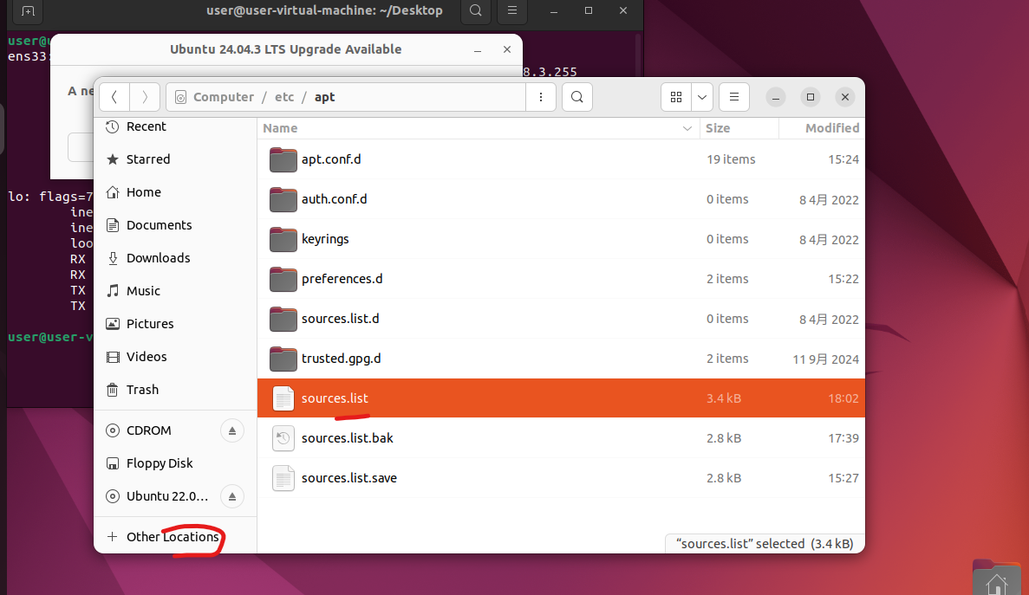1029x595 pixels.
Task: Select the preferences.d folder
Action: click(x=561, y=279)
